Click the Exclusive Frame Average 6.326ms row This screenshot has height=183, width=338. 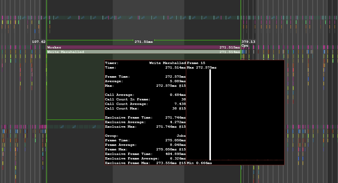point(145,158)
